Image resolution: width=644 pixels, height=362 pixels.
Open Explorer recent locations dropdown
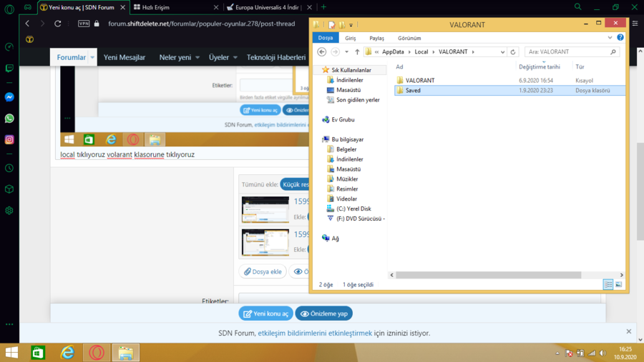tap(346, 51)
